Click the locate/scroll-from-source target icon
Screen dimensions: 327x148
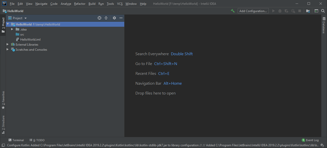point(99,18)
